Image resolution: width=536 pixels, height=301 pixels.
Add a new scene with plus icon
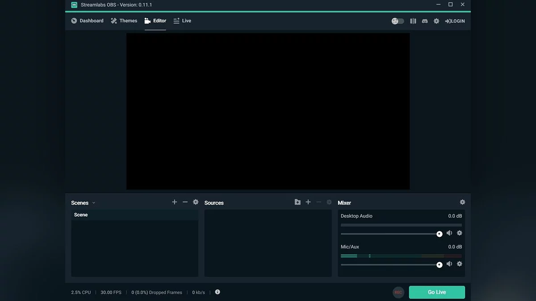coord(175,202)
